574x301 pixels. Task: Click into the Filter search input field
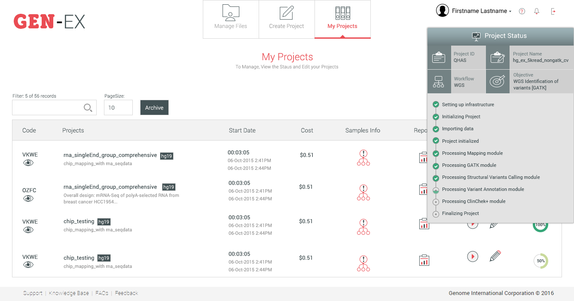[47, 107]
